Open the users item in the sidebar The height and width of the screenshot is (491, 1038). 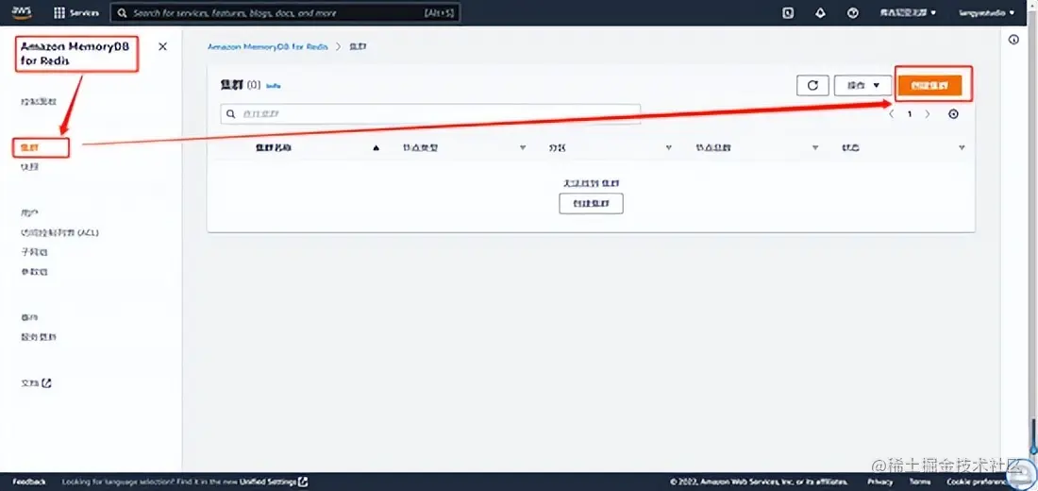point(30,213)
